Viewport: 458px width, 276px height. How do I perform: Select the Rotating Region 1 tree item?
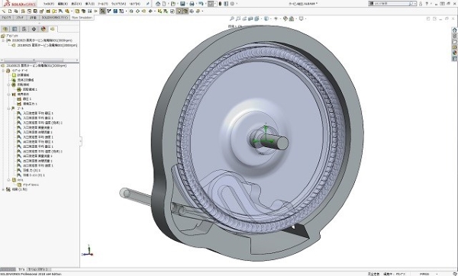[x=27, y=89]
